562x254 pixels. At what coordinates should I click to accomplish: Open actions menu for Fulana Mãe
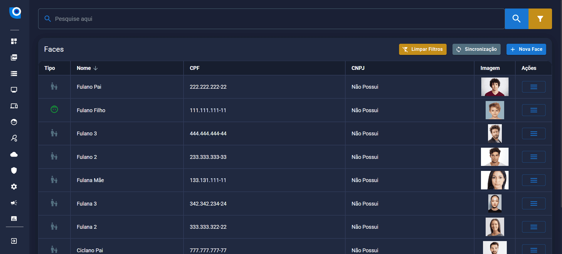(x=534, y=180)
